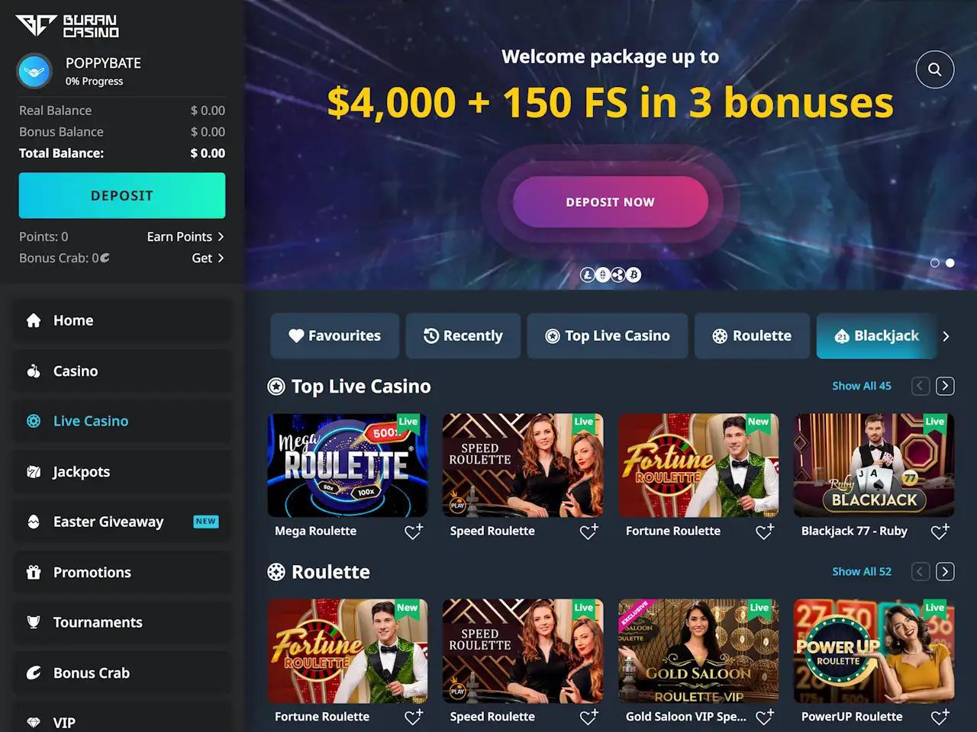Select the Recently tab
The width and height of the screenshot is (977, 732).
[x=463, y=336]
